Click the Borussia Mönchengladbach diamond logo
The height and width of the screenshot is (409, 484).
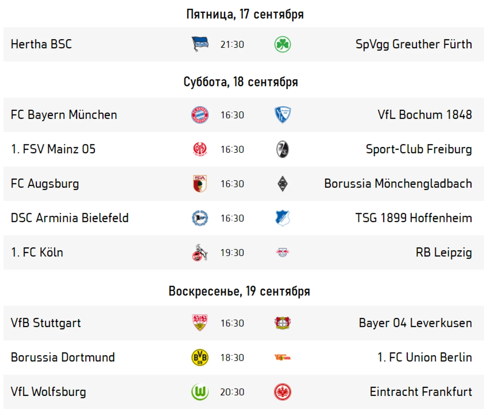pyautogui.click(x=282, y=184)
